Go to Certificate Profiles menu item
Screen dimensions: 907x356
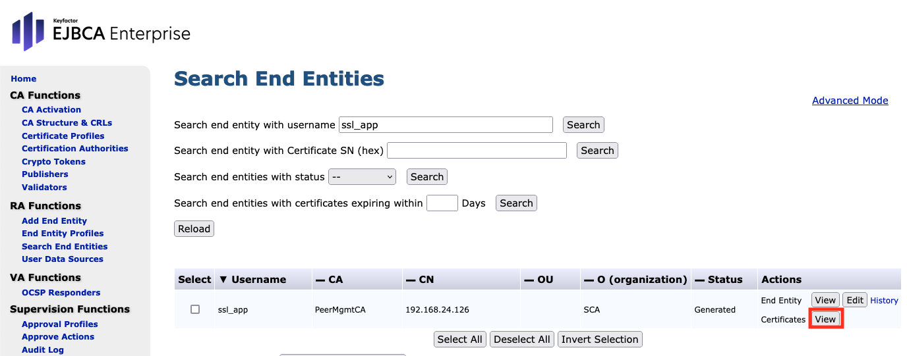63,136
